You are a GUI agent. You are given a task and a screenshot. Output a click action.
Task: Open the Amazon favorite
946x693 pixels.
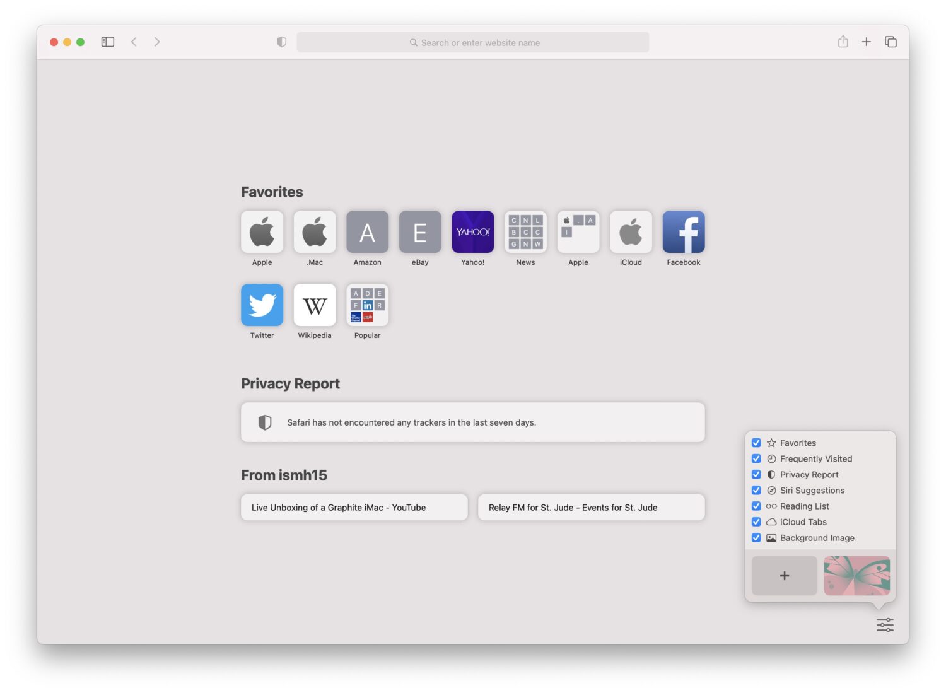tap(368, 232)
